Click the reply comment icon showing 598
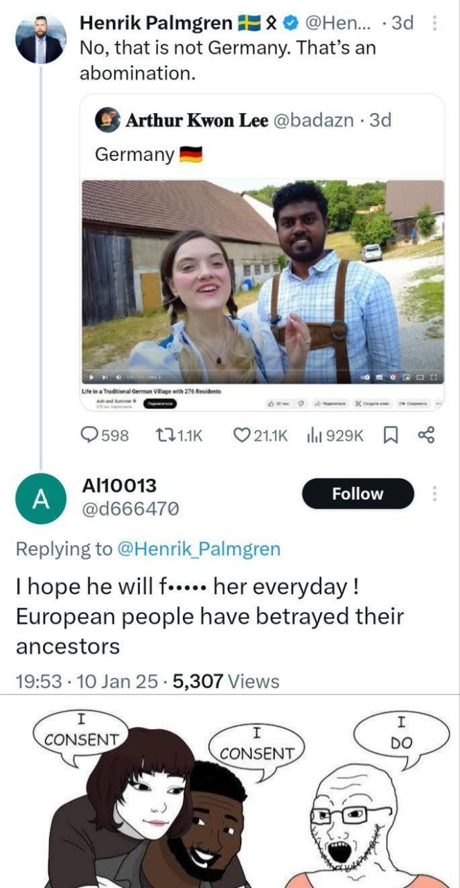Image resolution: width=460 pixels, height=888 pixels. pos(92,435)
